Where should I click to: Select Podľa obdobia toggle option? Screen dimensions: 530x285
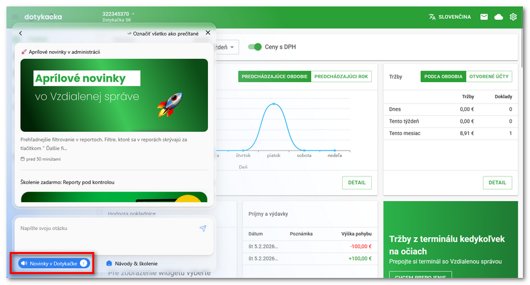(x=443, y=76)
